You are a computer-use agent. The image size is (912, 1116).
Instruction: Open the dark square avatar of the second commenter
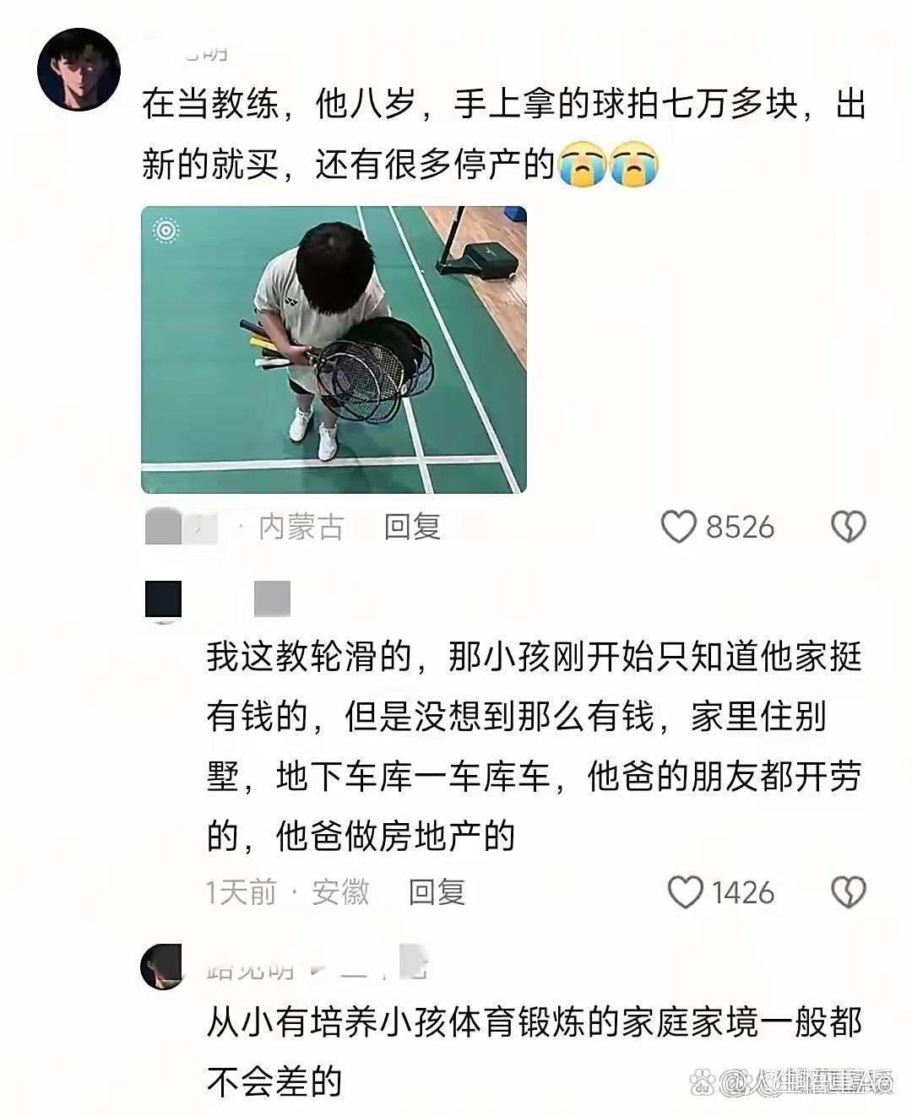(163, 600)
